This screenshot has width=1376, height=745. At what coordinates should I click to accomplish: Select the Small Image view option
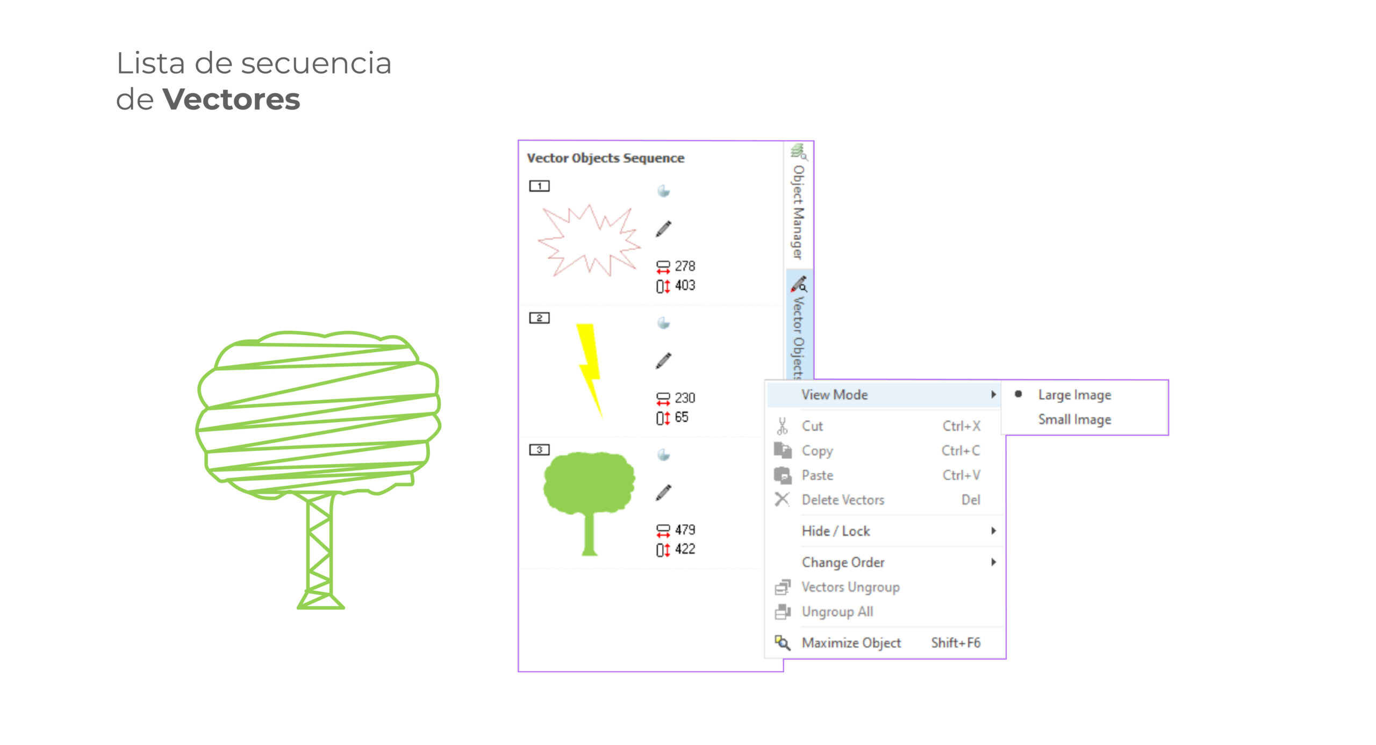[1074, 419]
